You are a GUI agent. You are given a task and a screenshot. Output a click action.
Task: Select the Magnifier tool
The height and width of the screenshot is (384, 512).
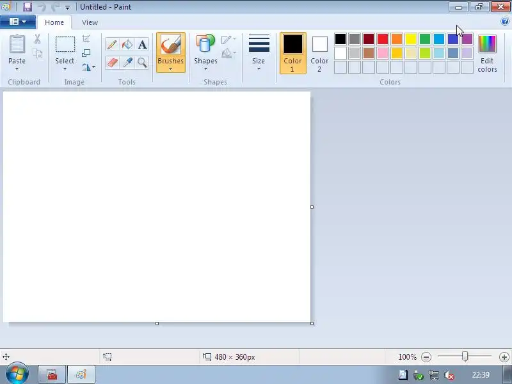[x=142, y=62]
